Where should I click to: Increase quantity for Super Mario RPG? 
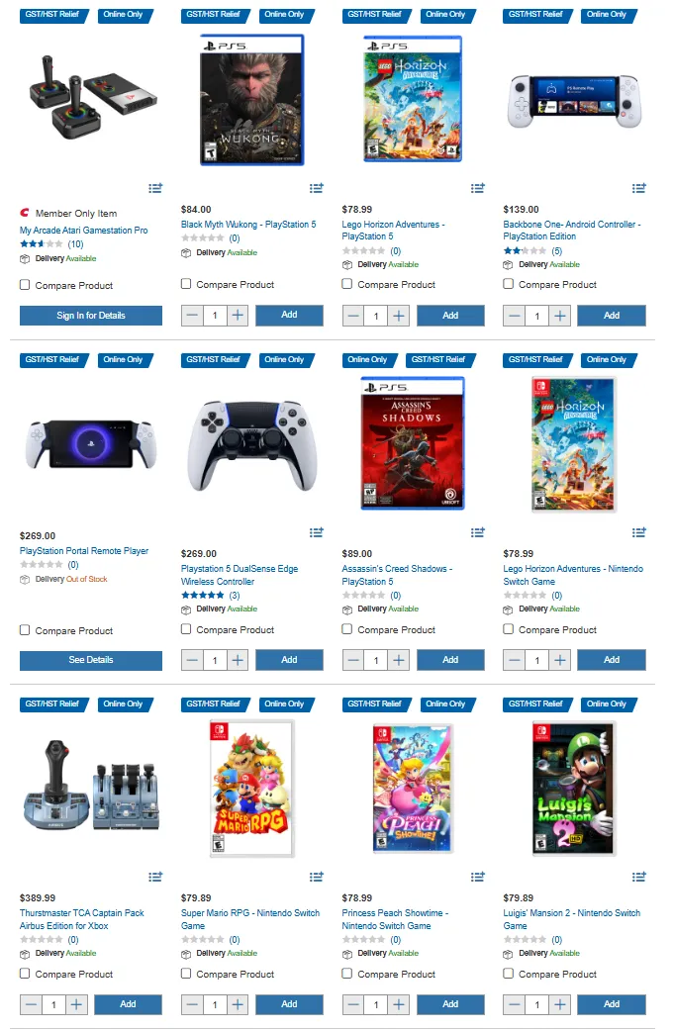pyautogui.click(x=238, y=1004)
